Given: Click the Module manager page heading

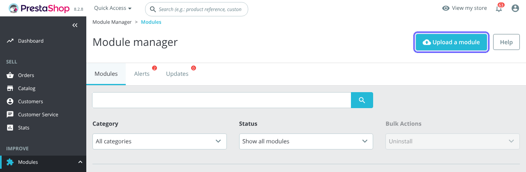Looking at the screenshot, I should point(135,42).
